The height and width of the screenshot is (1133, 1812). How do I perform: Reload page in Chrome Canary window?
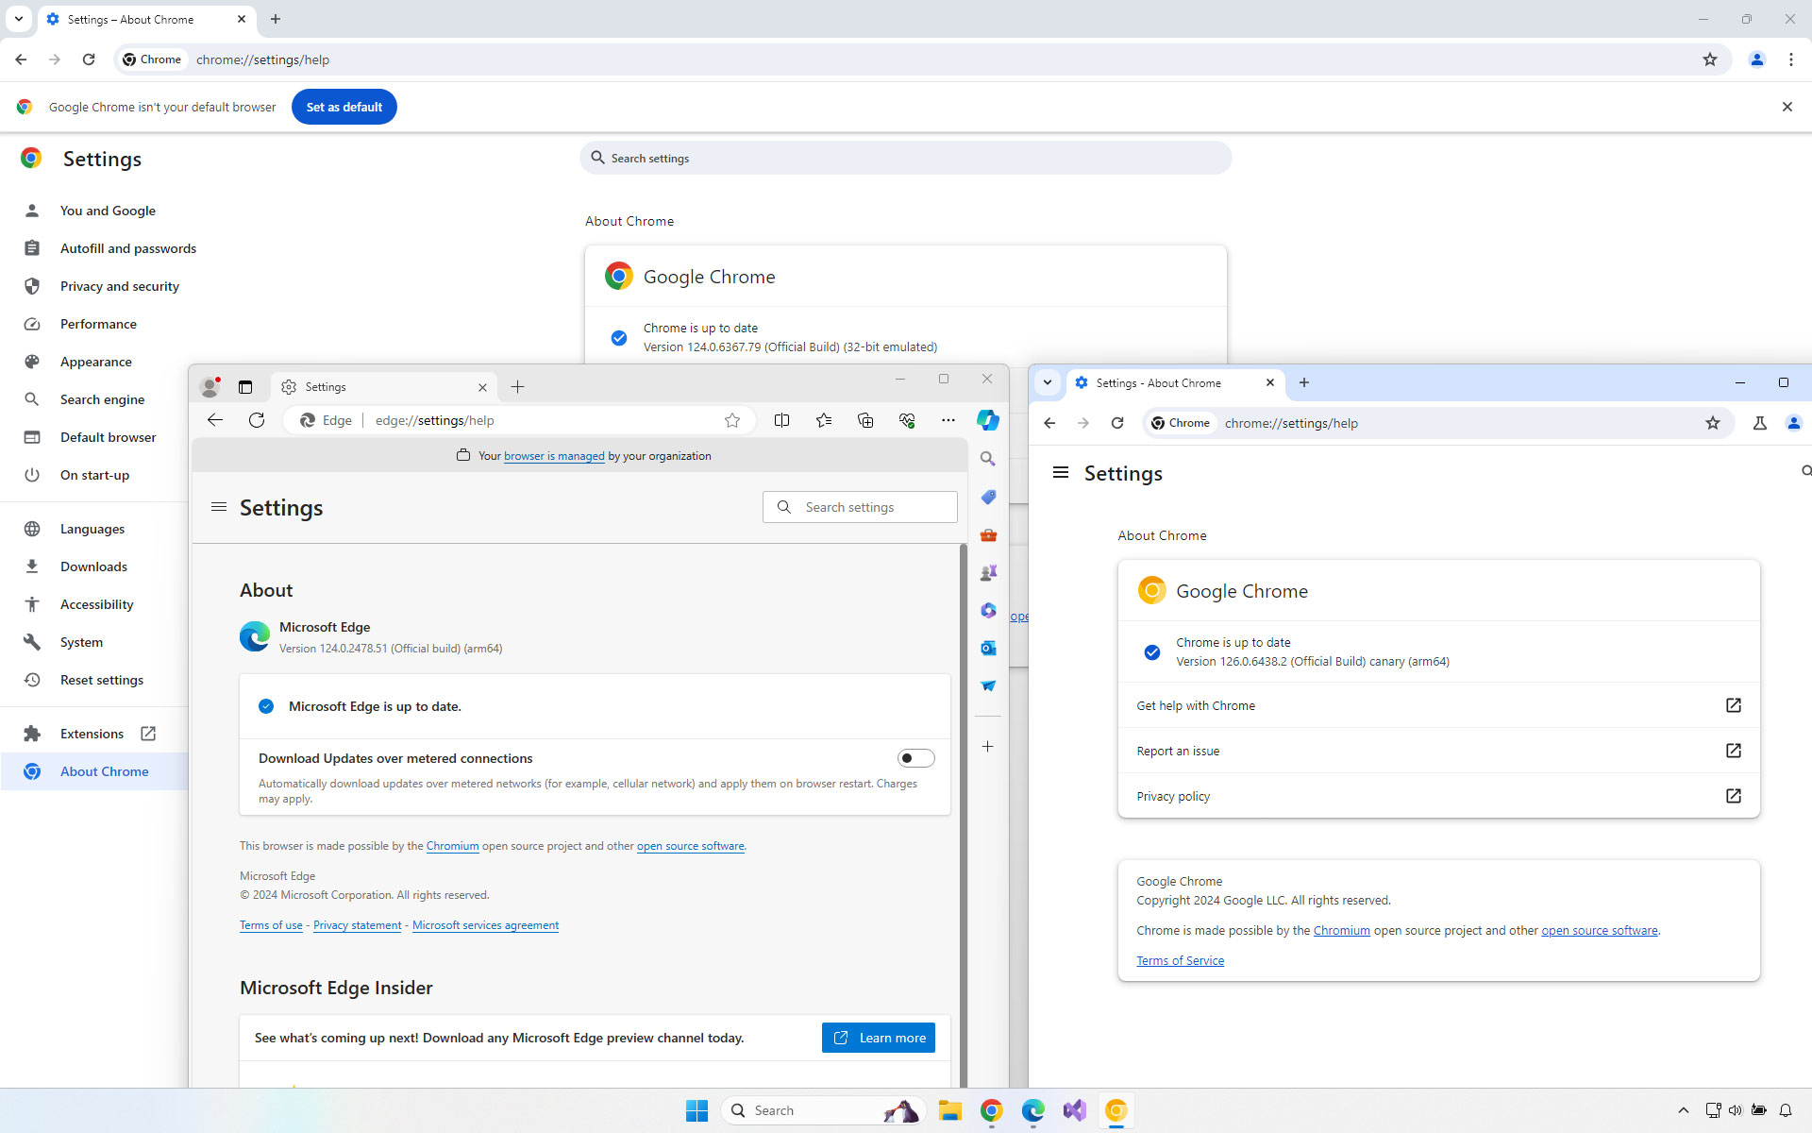click(x=1117, y=423)
